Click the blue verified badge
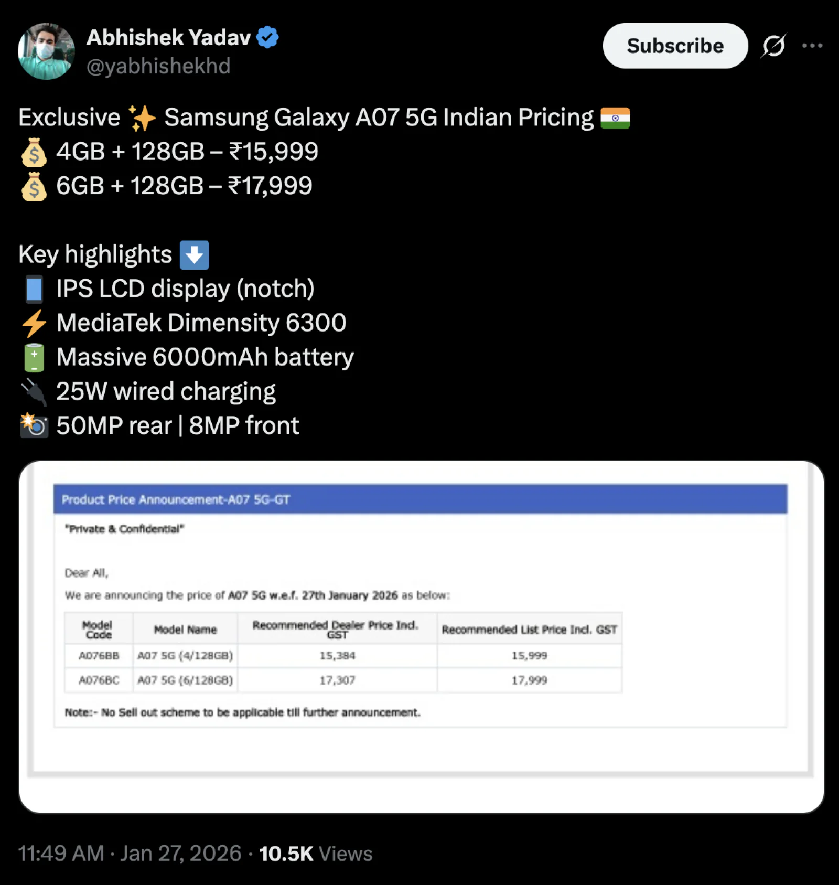Screen dimensions: 839x885 click(268, 37)
